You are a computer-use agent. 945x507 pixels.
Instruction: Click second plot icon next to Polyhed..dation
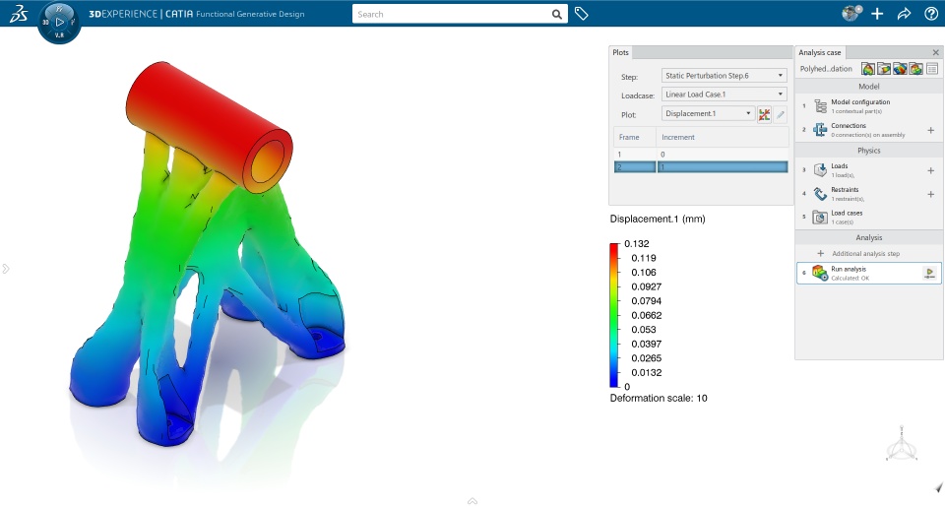click(884, 69)
